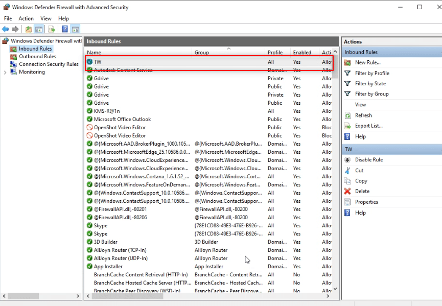Open the File menu

(8, 18)
